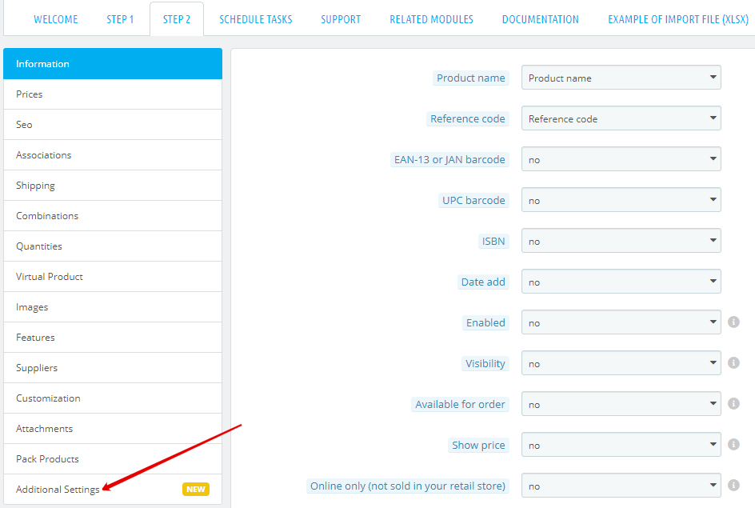This screenshot has height=508, width=755.
Task: Click the ISBN label
Action: (493, 241)
